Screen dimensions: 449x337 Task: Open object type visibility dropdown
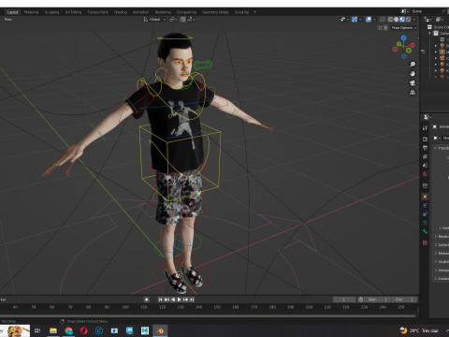tap(344, 20)
